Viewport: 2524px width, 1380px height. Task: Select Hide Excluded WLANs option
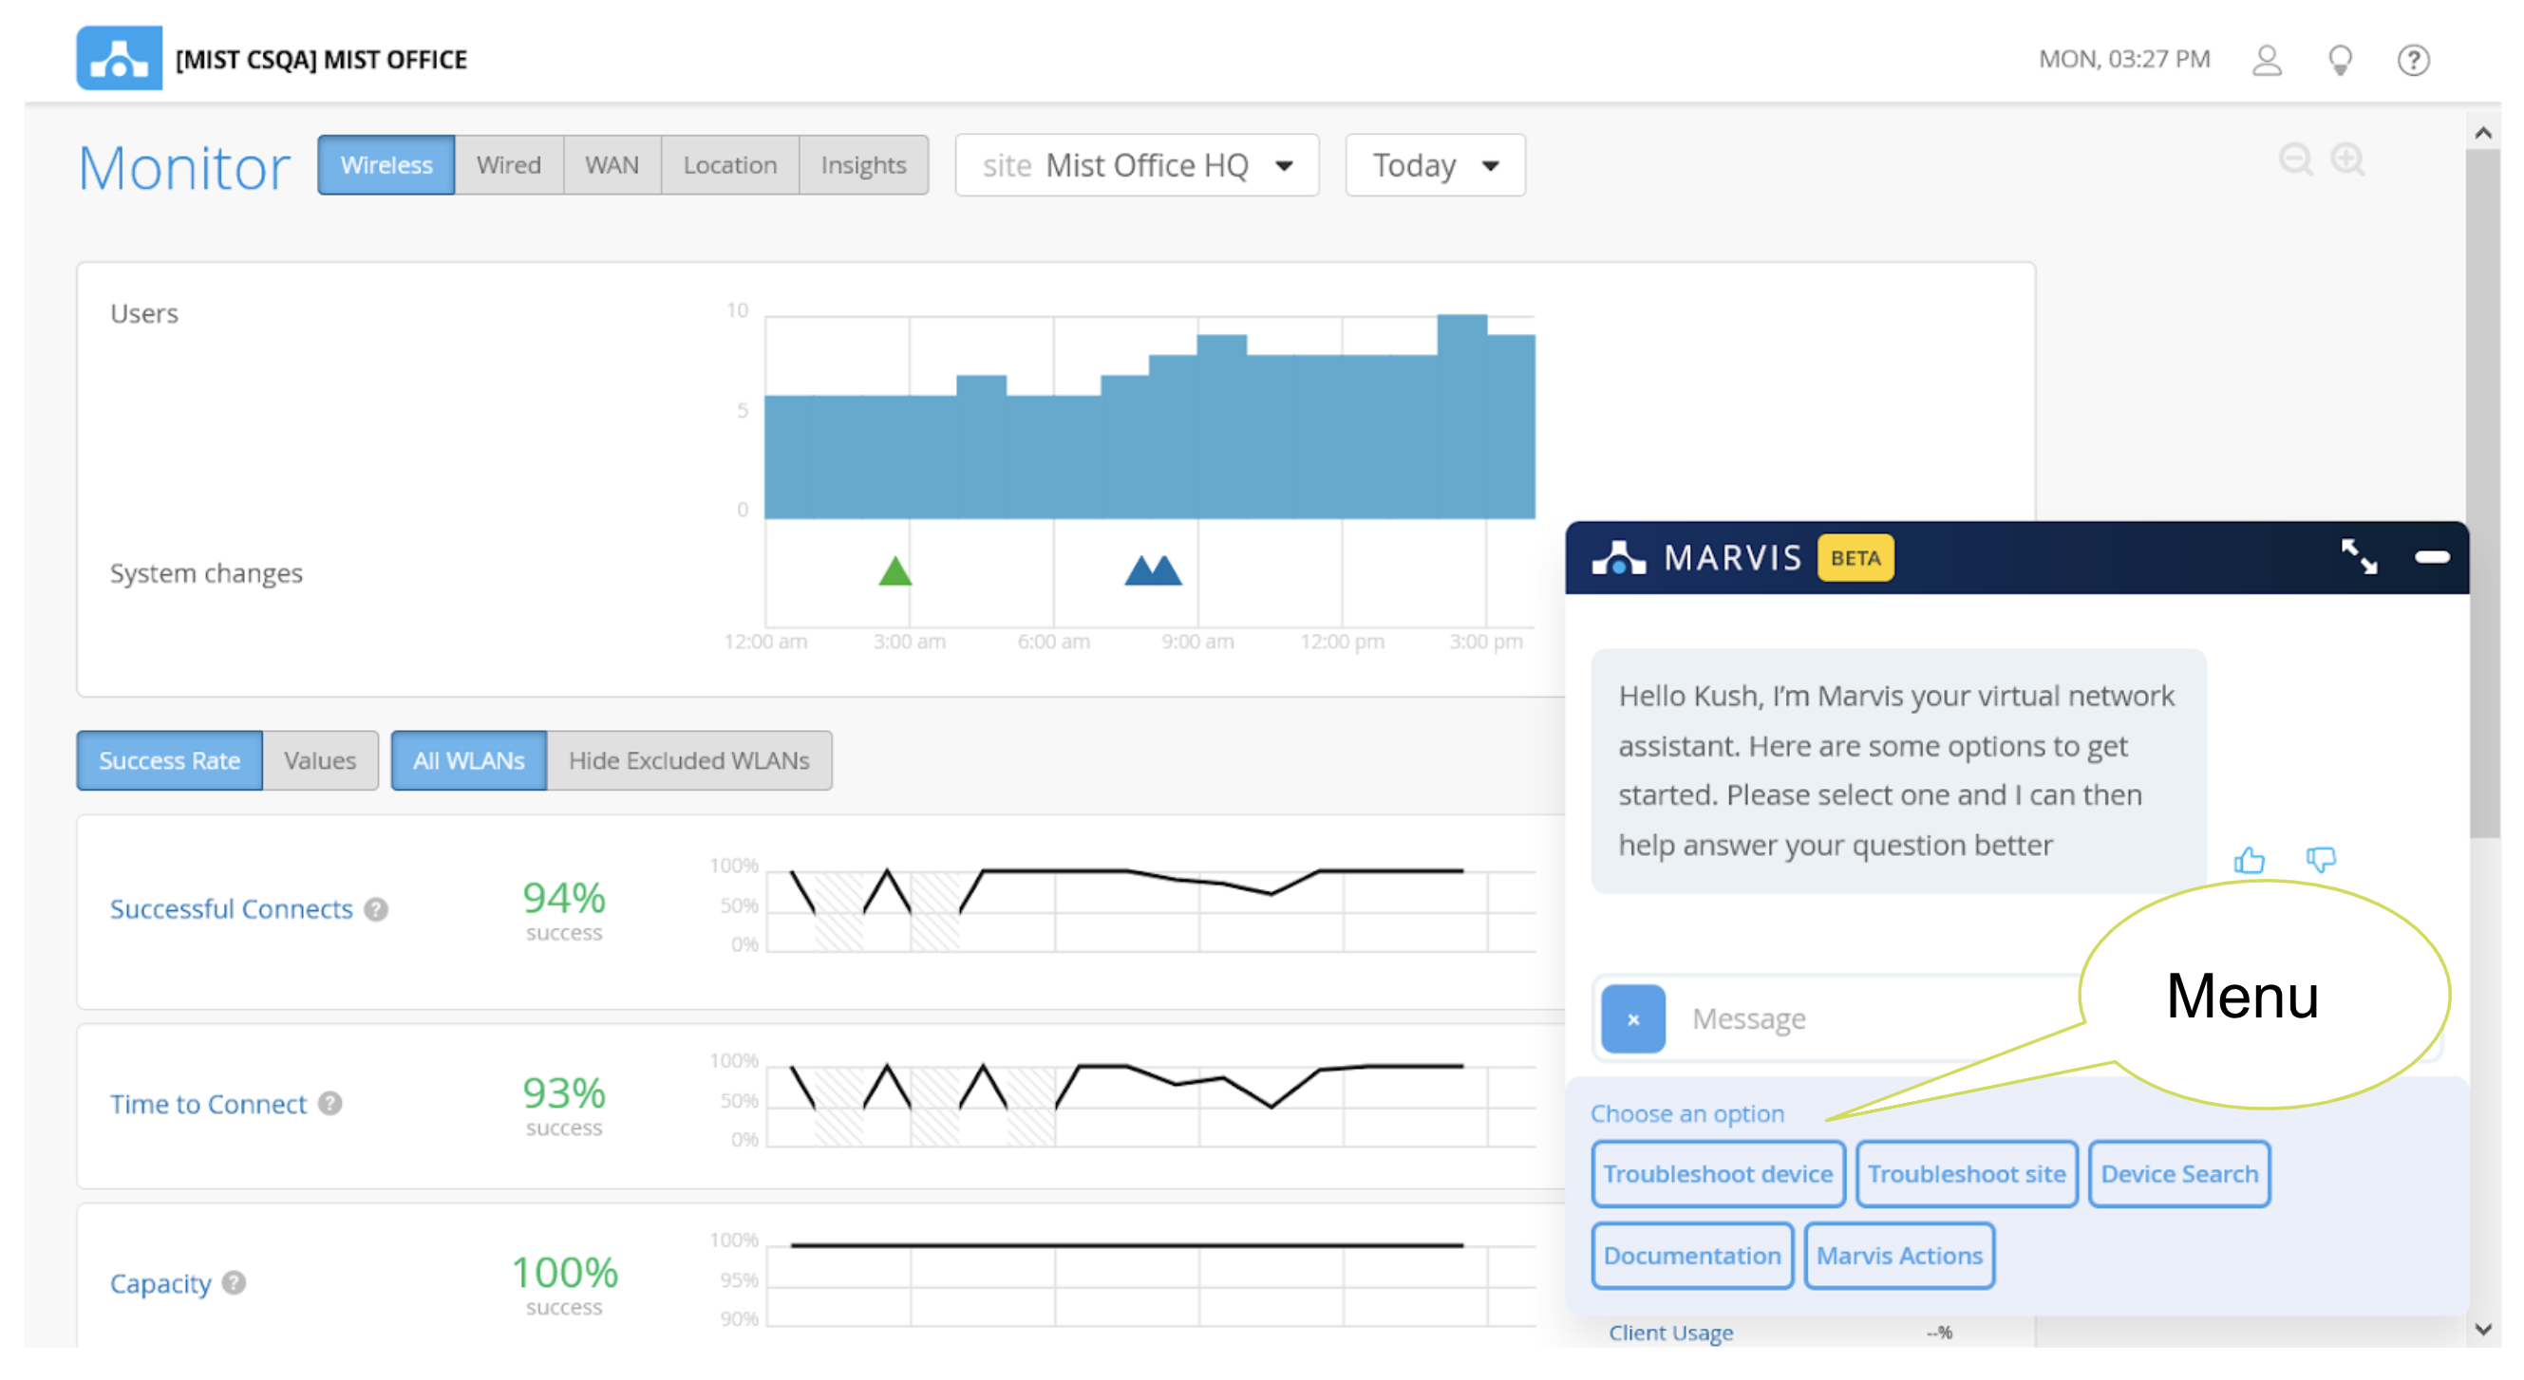pyautogui.click(x=688, y=760)
